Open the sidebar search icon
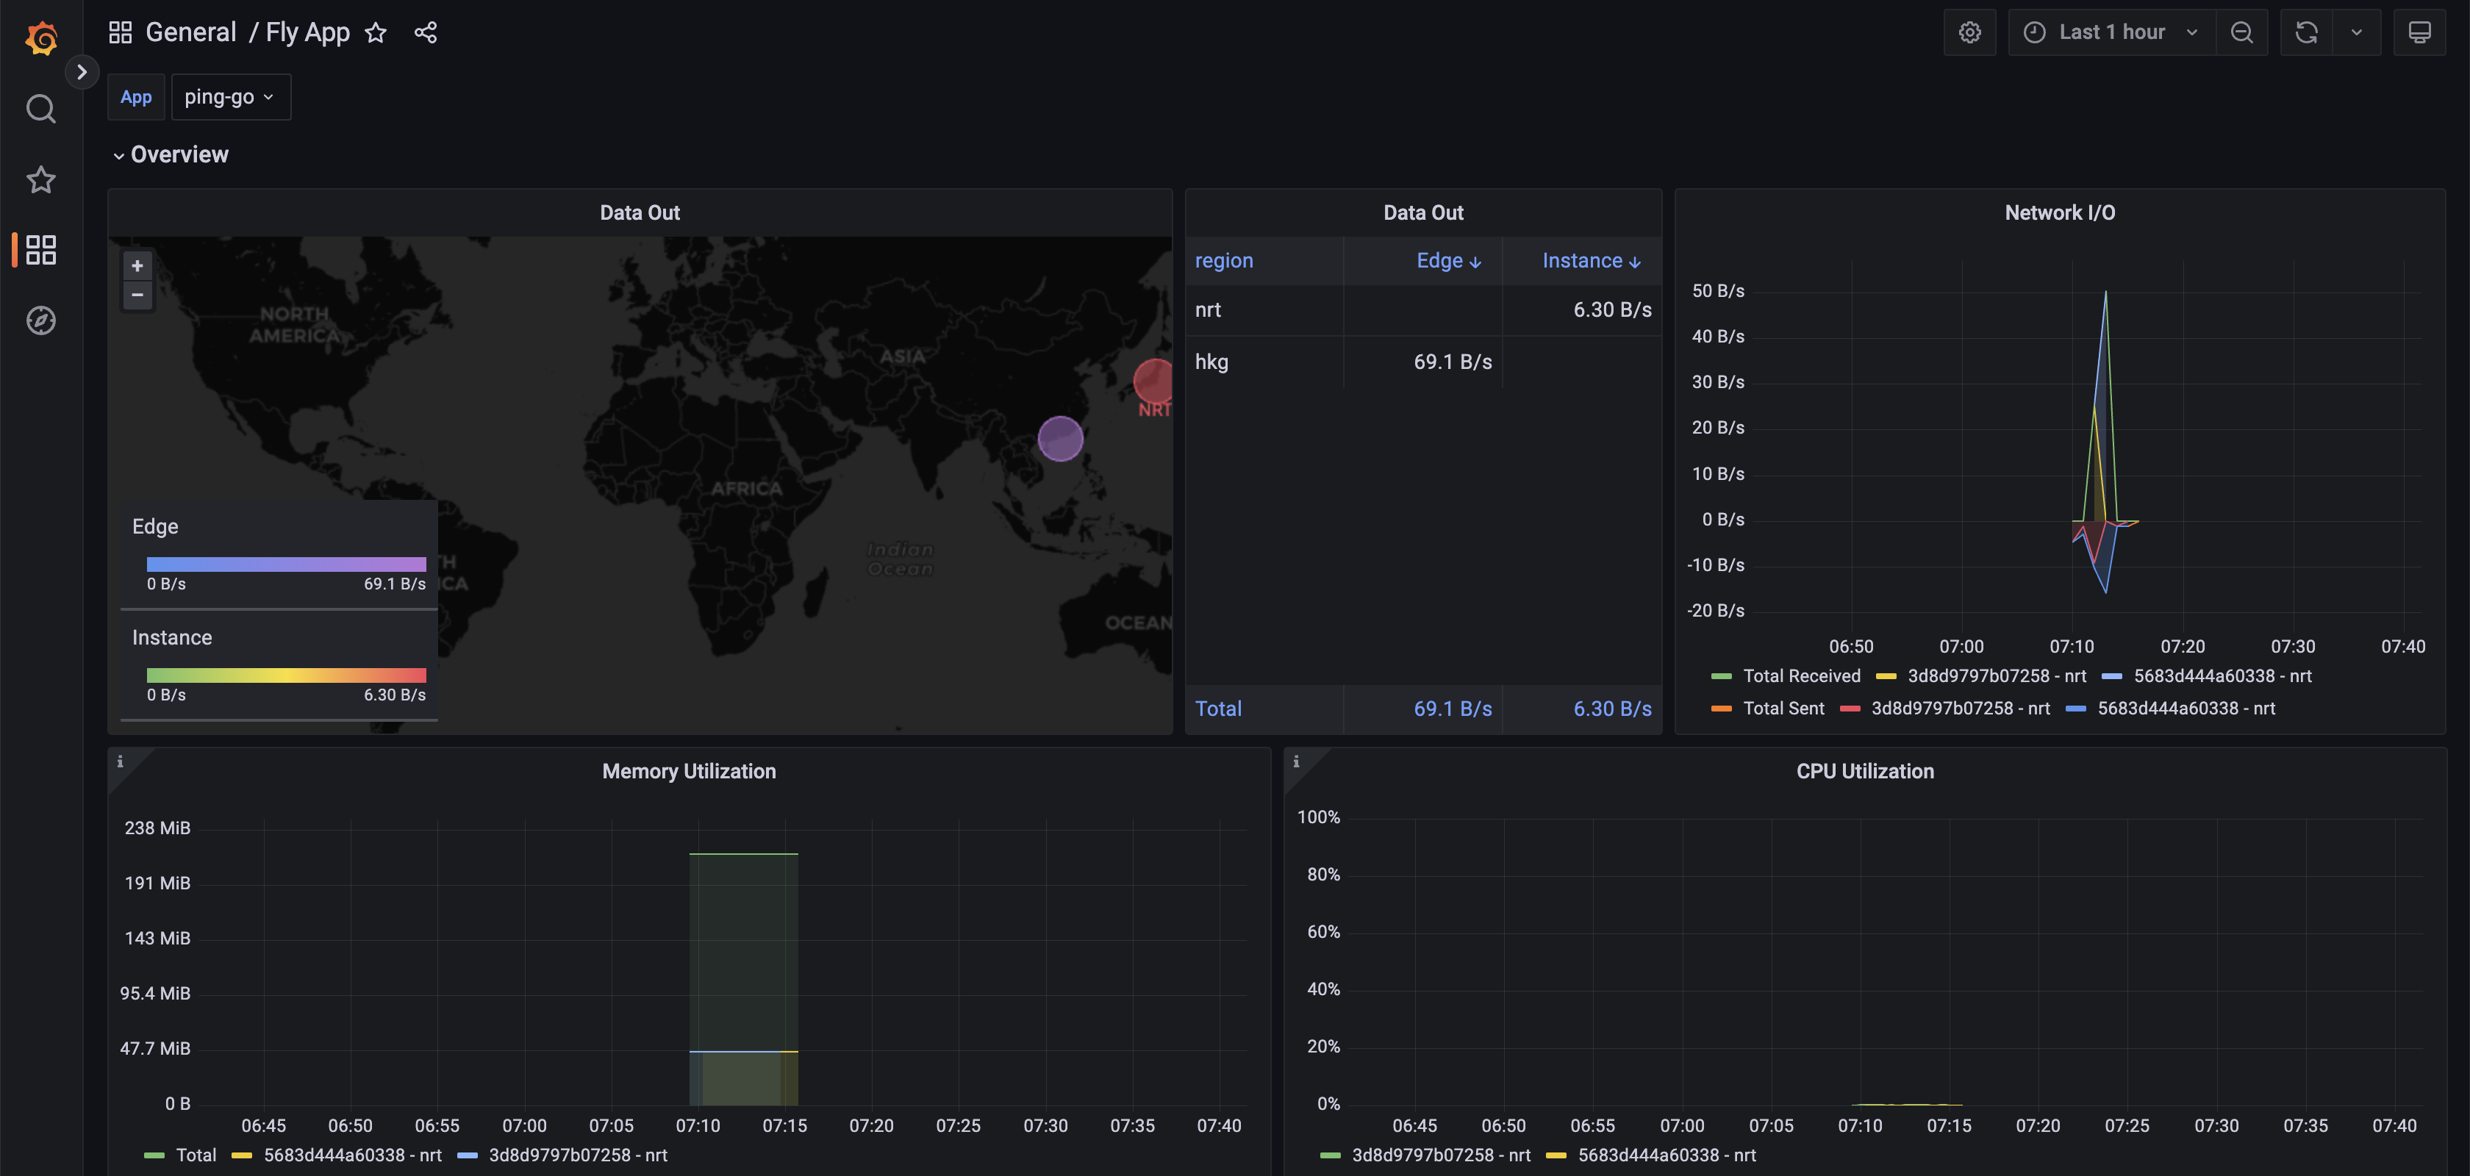 pos(40,110)
